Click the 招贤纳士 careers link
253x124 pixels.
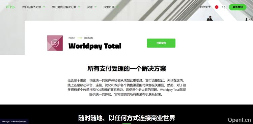205,7
